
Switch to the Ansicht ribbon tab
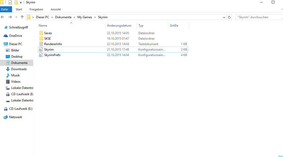[56, 9]
